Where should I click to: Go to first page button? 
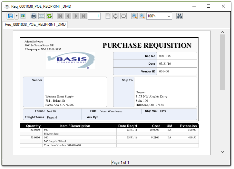pyautogui.click(x=60, y=16)
